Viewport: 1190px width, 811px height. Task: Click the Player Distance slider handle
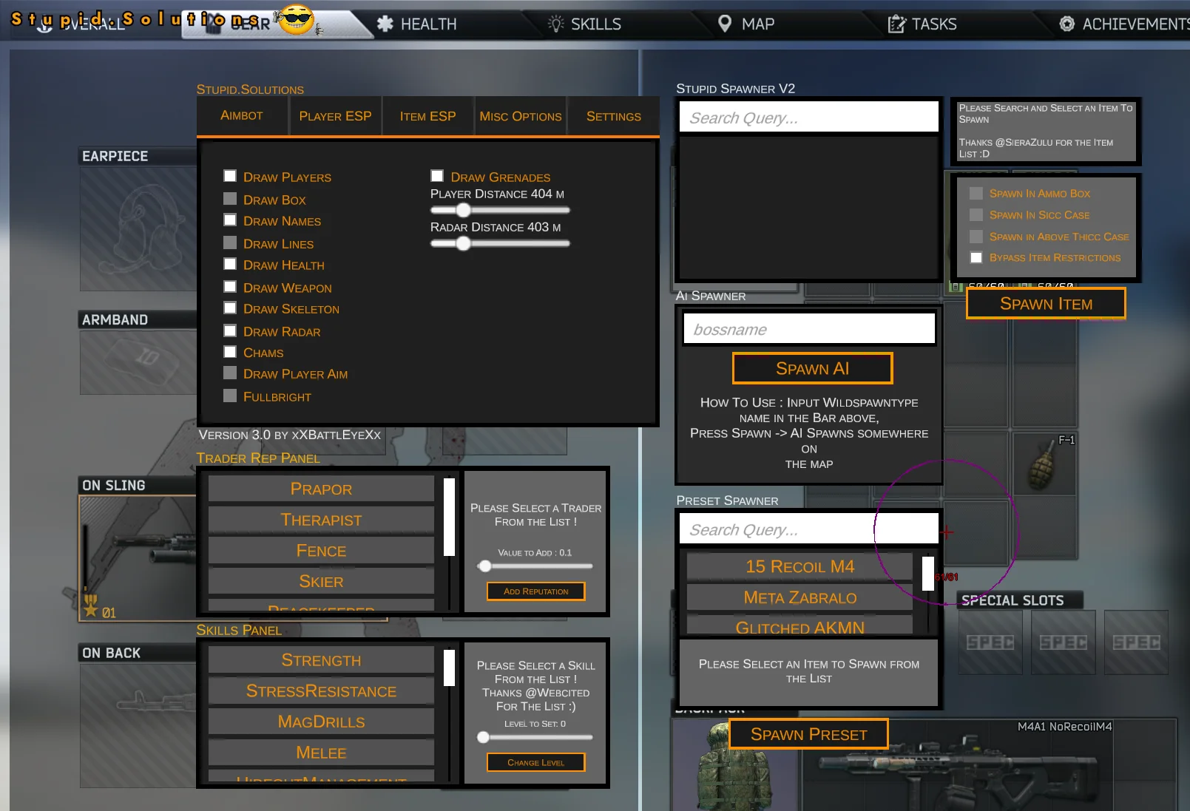pos(463,210)
